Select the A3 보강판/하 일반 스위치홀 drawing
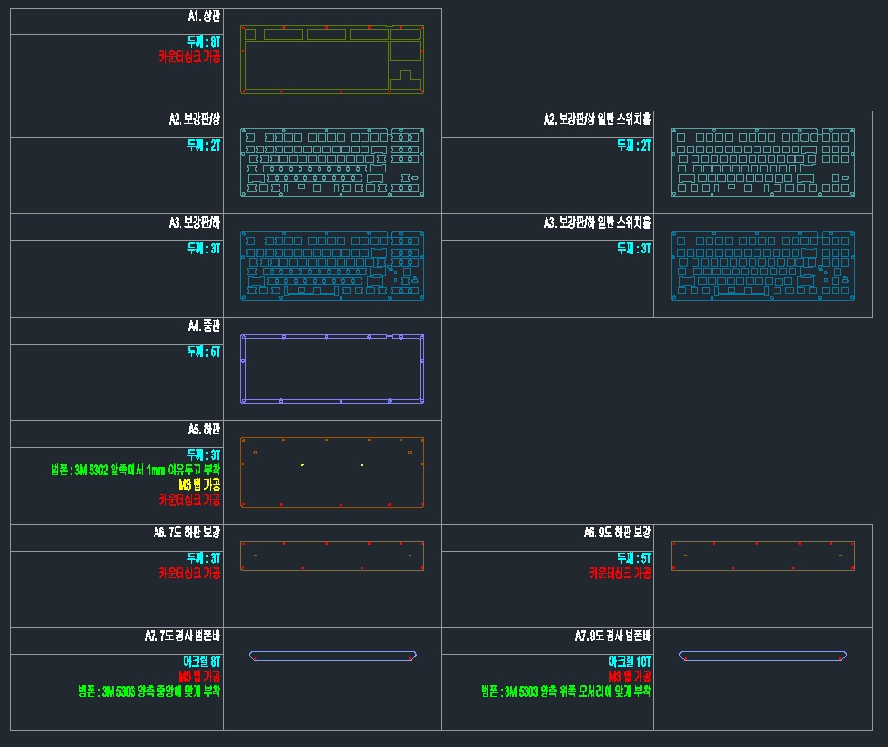Image resolution: width=888 pixels, height=747 pixels. tap(762, 266)
